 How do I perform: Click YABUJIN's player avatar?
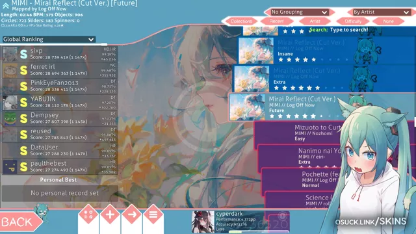[10, 103]
